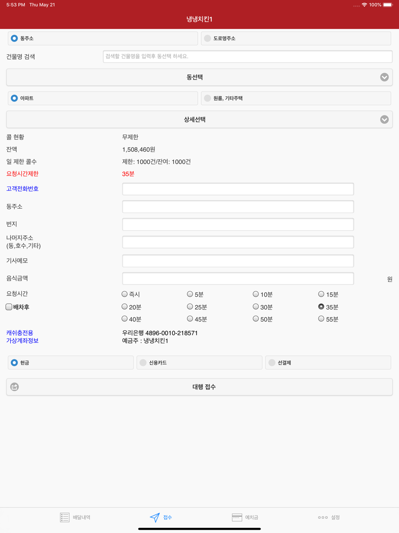Tap the Wi-Fi status icon
This screenshot has width=399, height=533.
tap(364, 5)
